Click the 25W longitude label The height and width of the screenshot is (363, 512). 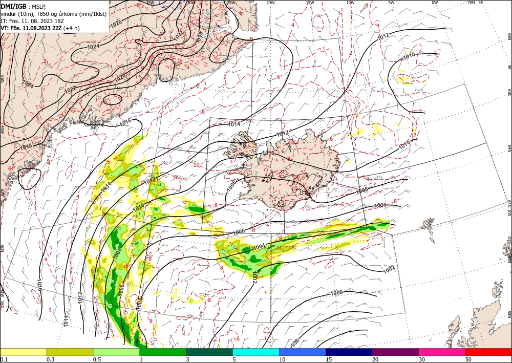coord(231,3)
